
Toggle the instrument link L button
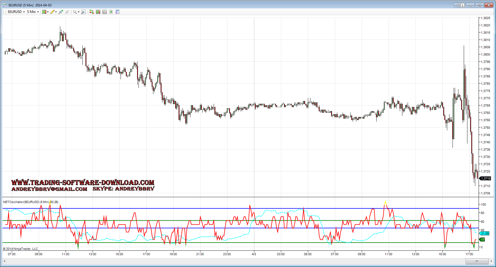[x=463, y=5]
